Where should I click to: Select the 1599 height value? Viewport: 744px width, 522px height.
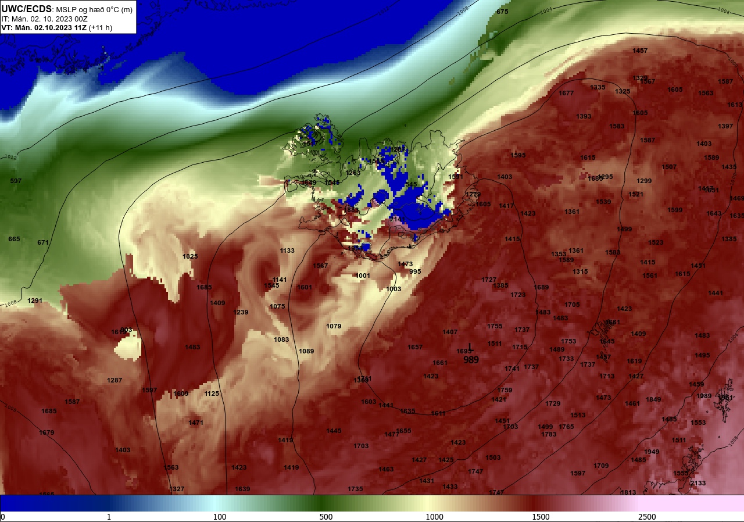(675, 210)
